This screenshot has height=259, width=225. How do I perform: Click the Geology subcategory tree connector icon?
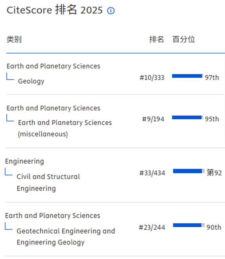(x=10, y=76)
